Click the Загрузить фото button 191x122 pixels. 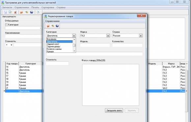click(114, 110)
